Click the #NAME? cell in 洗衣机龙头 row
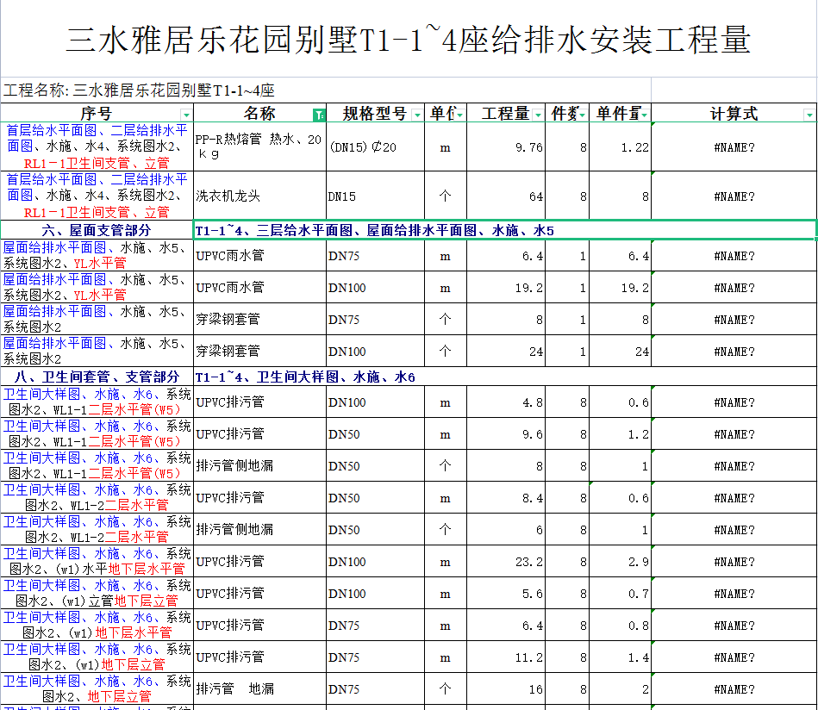The image size is (818, 710). pos(734,196)
